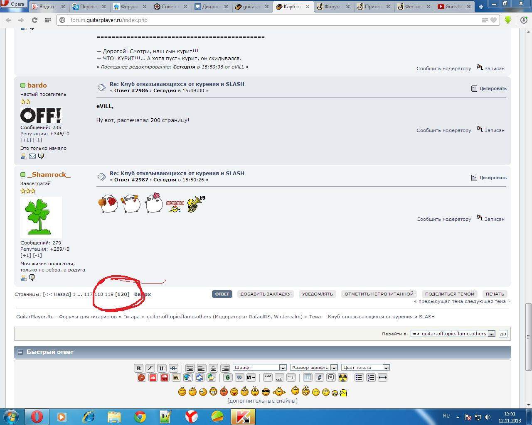Screen dimensions: 532x425
Task: Collapse the Быстрый ответ panel
Action: coord(20,352)
